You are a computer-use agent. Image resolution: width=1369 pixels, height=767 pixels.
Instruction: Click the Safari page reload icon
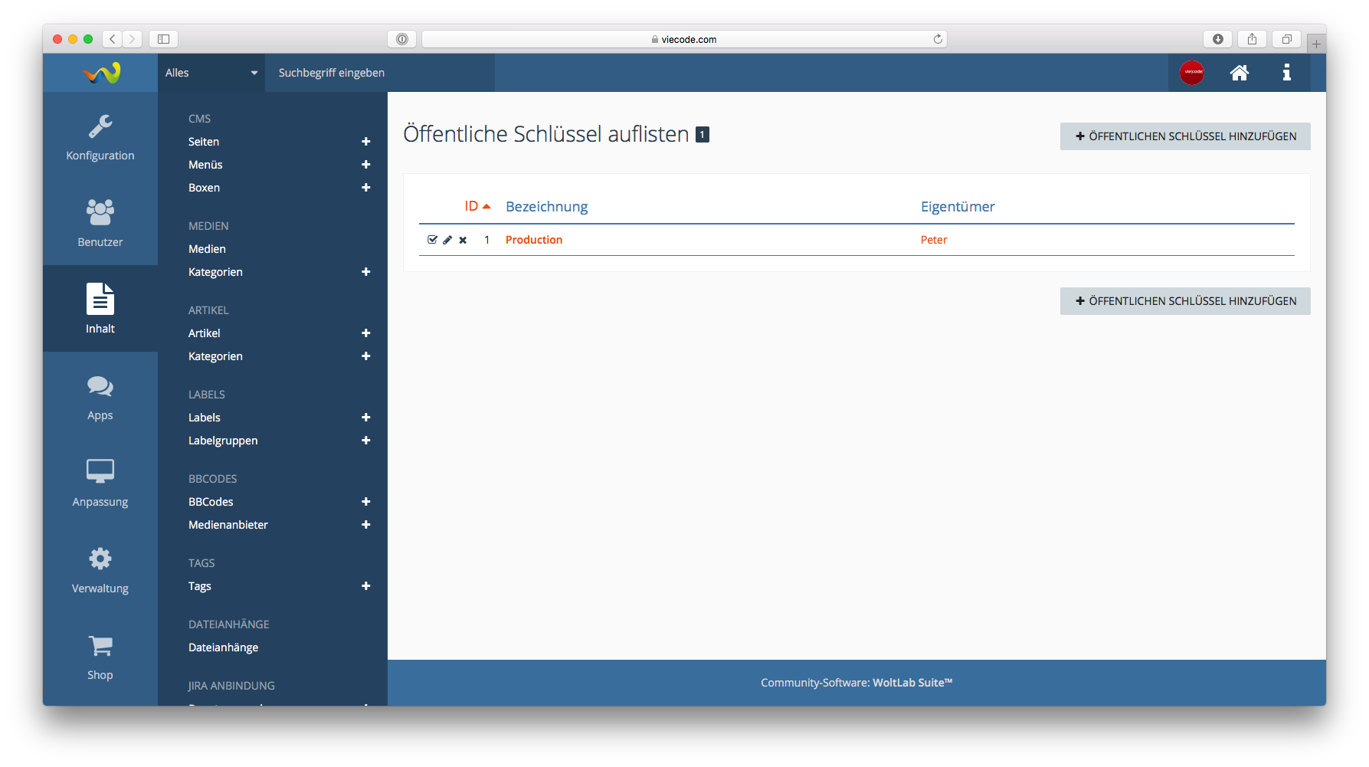pos(938,39)
